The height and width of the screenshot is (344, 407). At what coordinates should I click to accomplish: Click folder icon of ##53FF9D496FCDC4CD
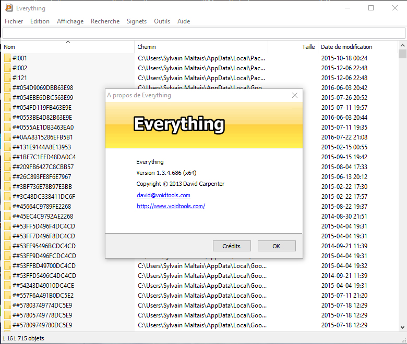(x=7, y=256)
